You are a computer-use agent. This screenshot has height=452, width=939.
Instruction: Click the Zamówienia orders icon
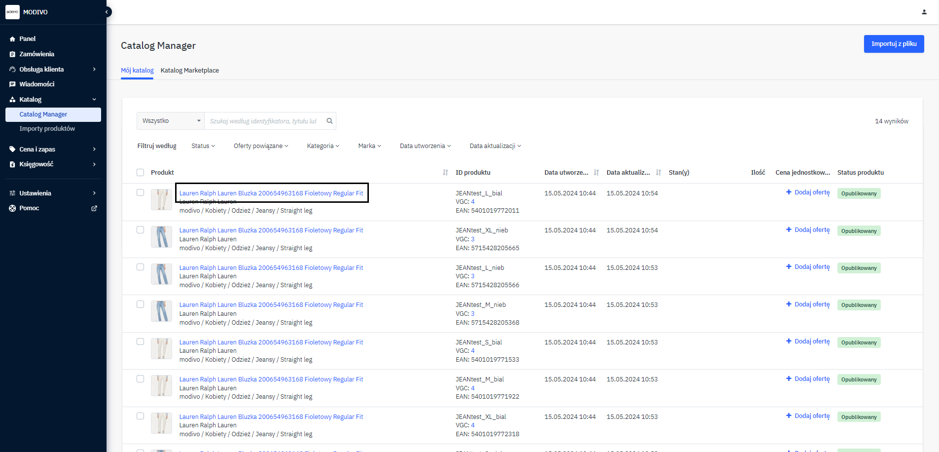[12, 54]
